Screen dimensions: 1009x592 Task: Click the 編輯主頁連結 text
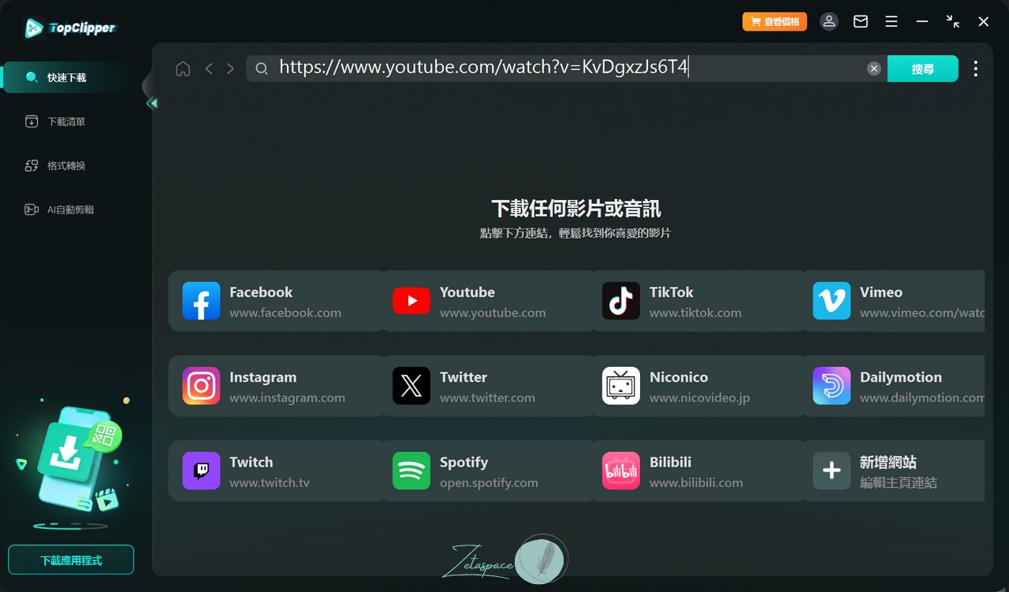pyautogui.click(x=899, y=483)
